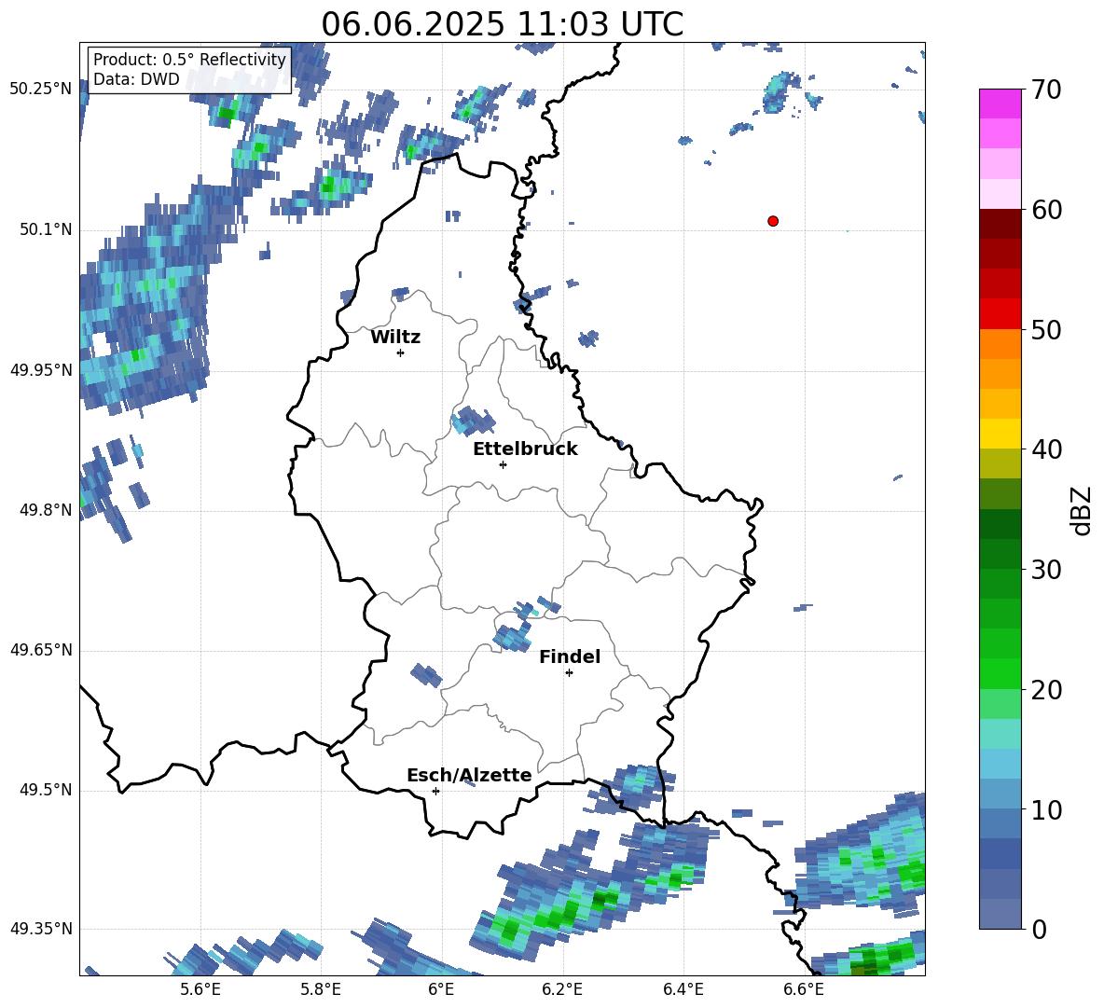Click the colorbar value 0
Screen dimensions: 1104x1008
point(1039,929)
